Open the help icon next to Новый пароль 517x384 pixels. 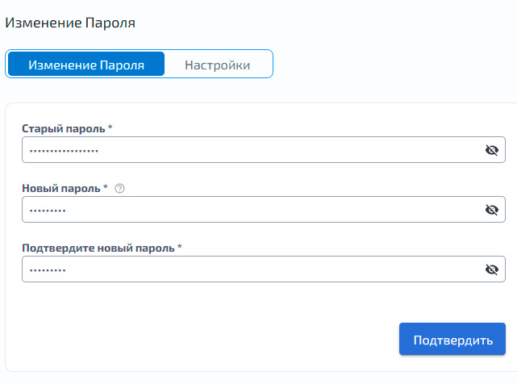coord(119,189)
